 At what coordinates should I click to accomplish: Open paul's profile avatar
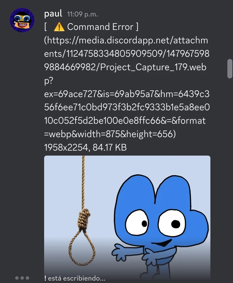22,20
